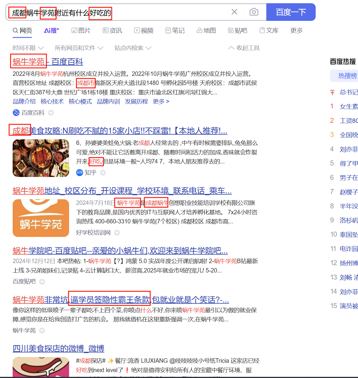The width and height of the screenshot is (358, 378).
Task: Click the 百度百科 source paw icon
Action: (x=16, y=113)
